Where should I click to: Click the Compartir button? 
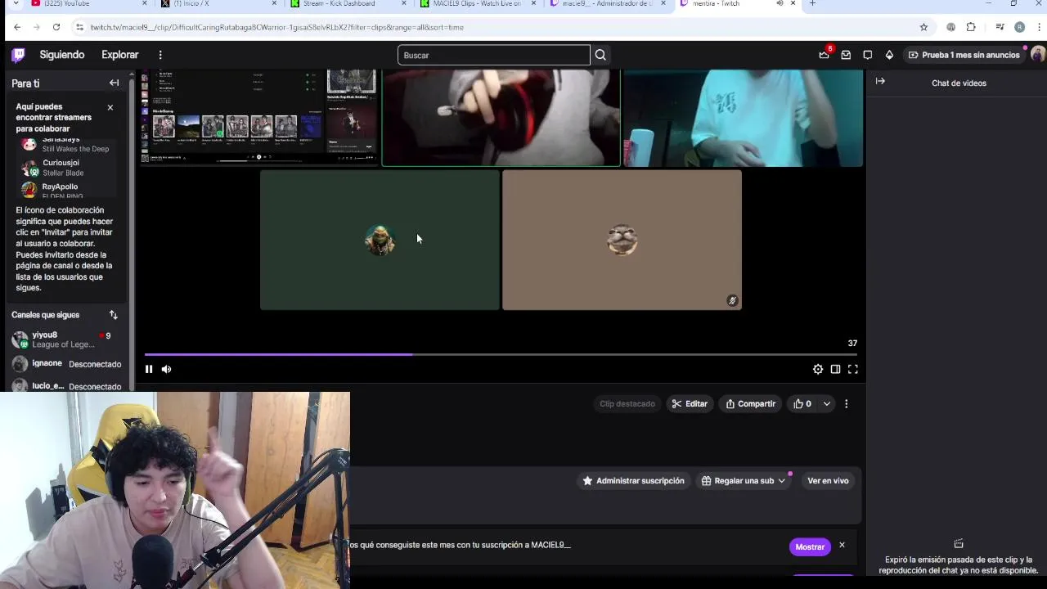pos(750,403)
